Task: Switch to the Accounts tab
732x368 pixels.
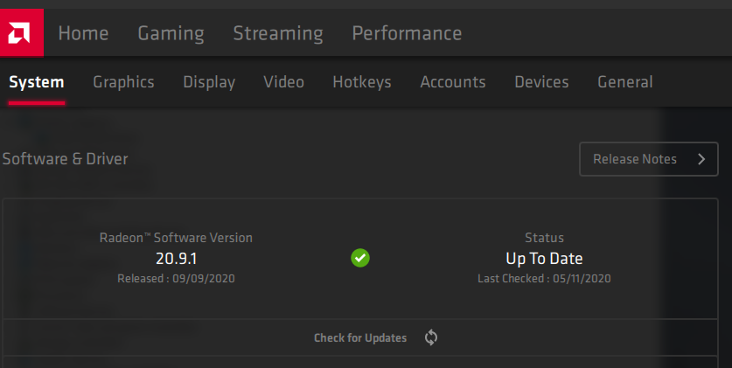Action: (453, 82)
